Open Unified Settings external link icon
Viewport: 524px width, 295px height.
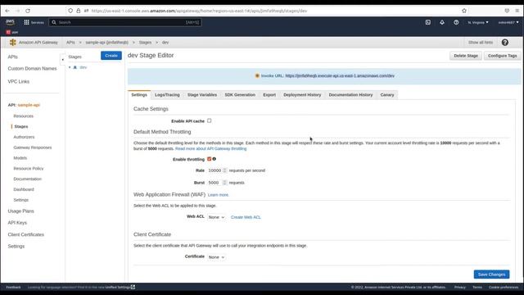pos(133,287)
